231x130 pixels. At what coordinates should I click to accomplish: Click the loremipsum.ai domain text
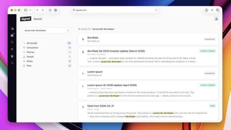[x=94, y=75]
